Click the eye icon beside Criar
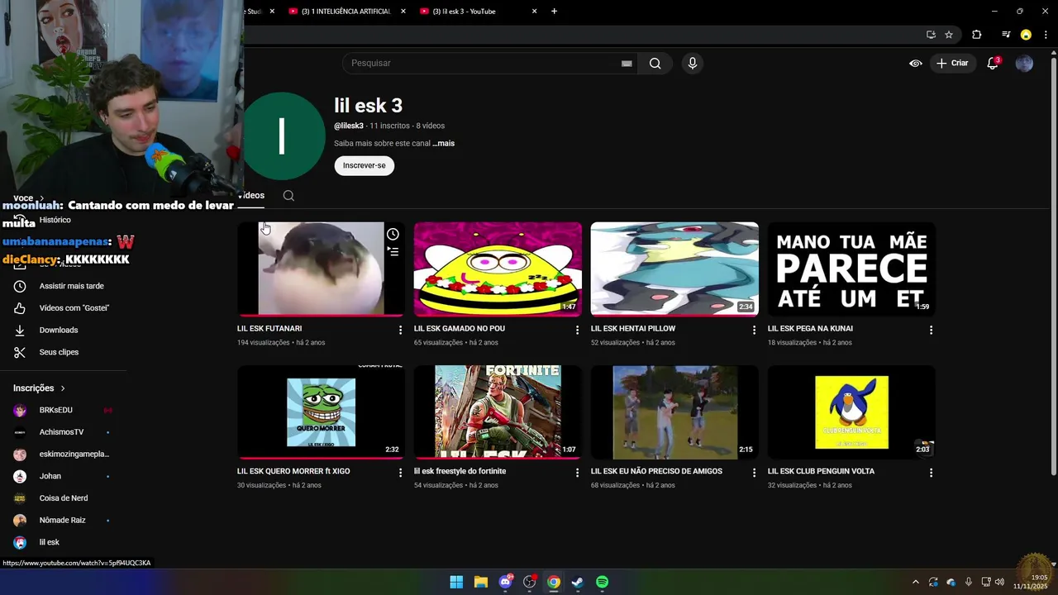Screen dimensions: 1058x595 tap(916, 63)
